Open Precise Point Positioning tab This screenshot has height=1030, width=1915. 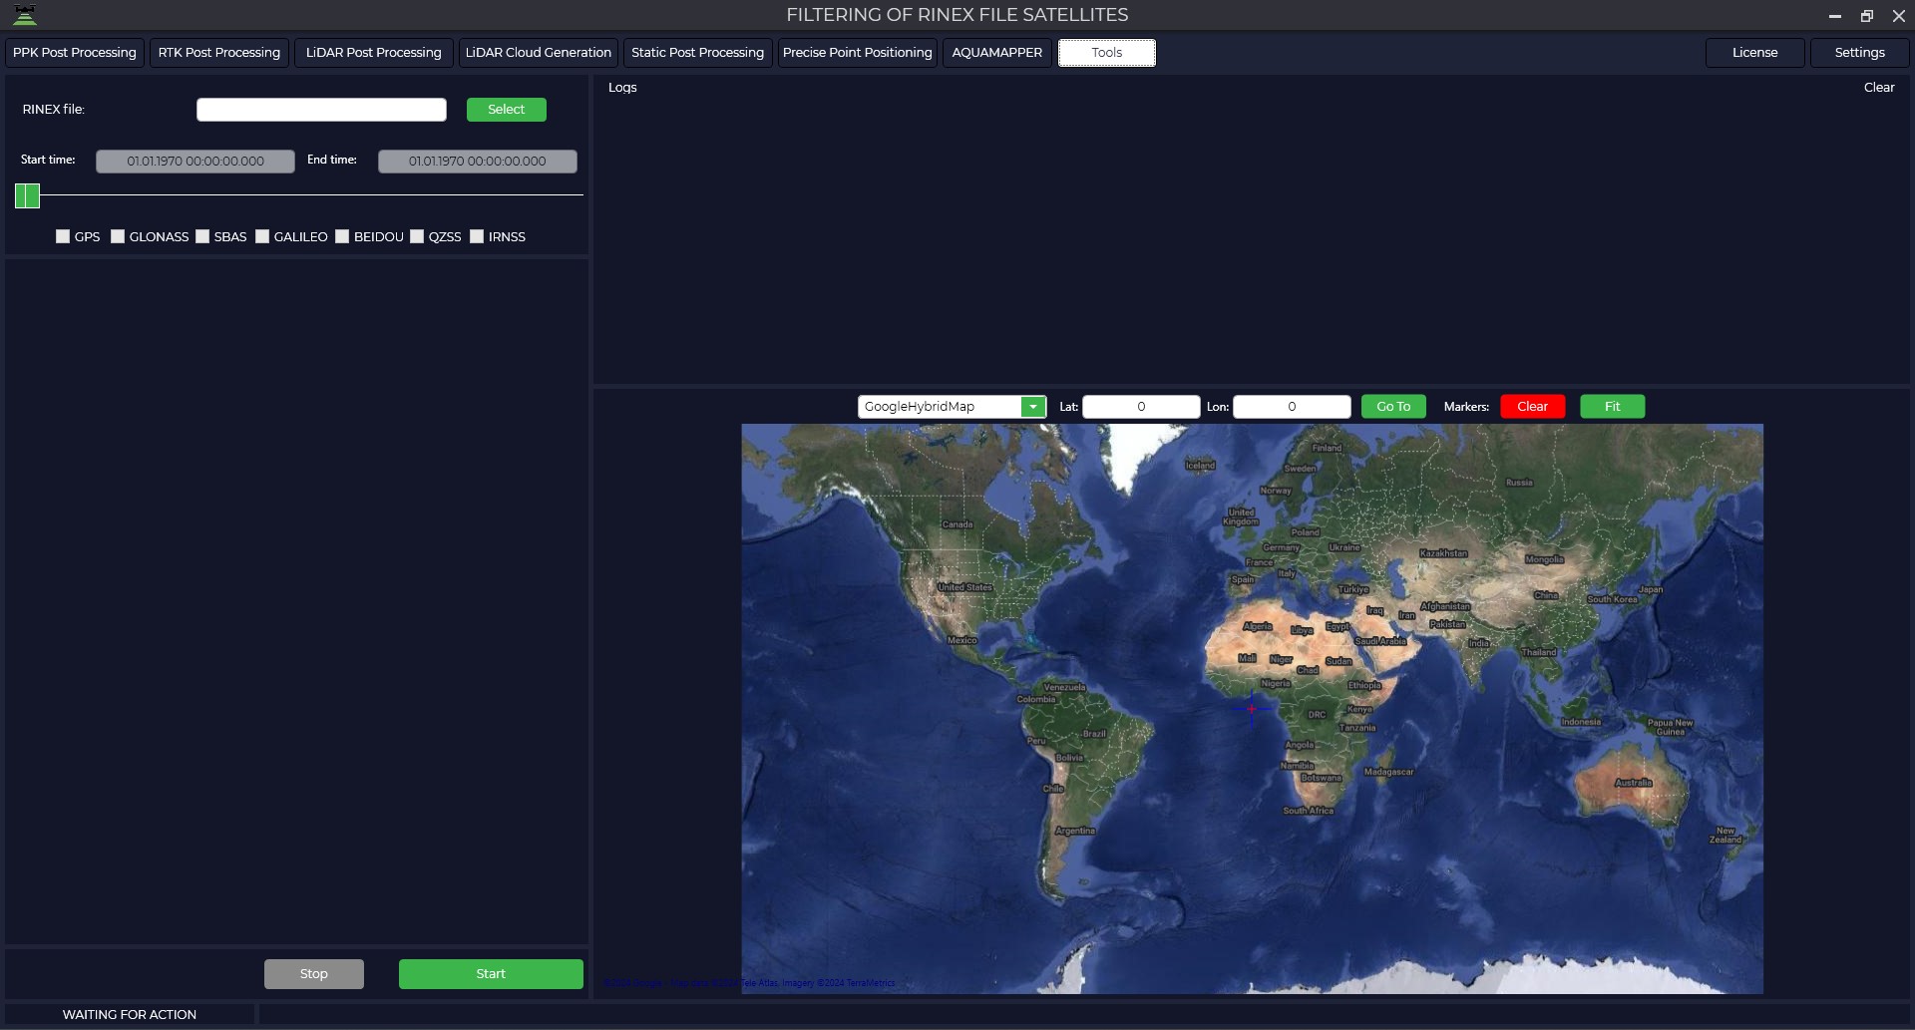[858, 53]
